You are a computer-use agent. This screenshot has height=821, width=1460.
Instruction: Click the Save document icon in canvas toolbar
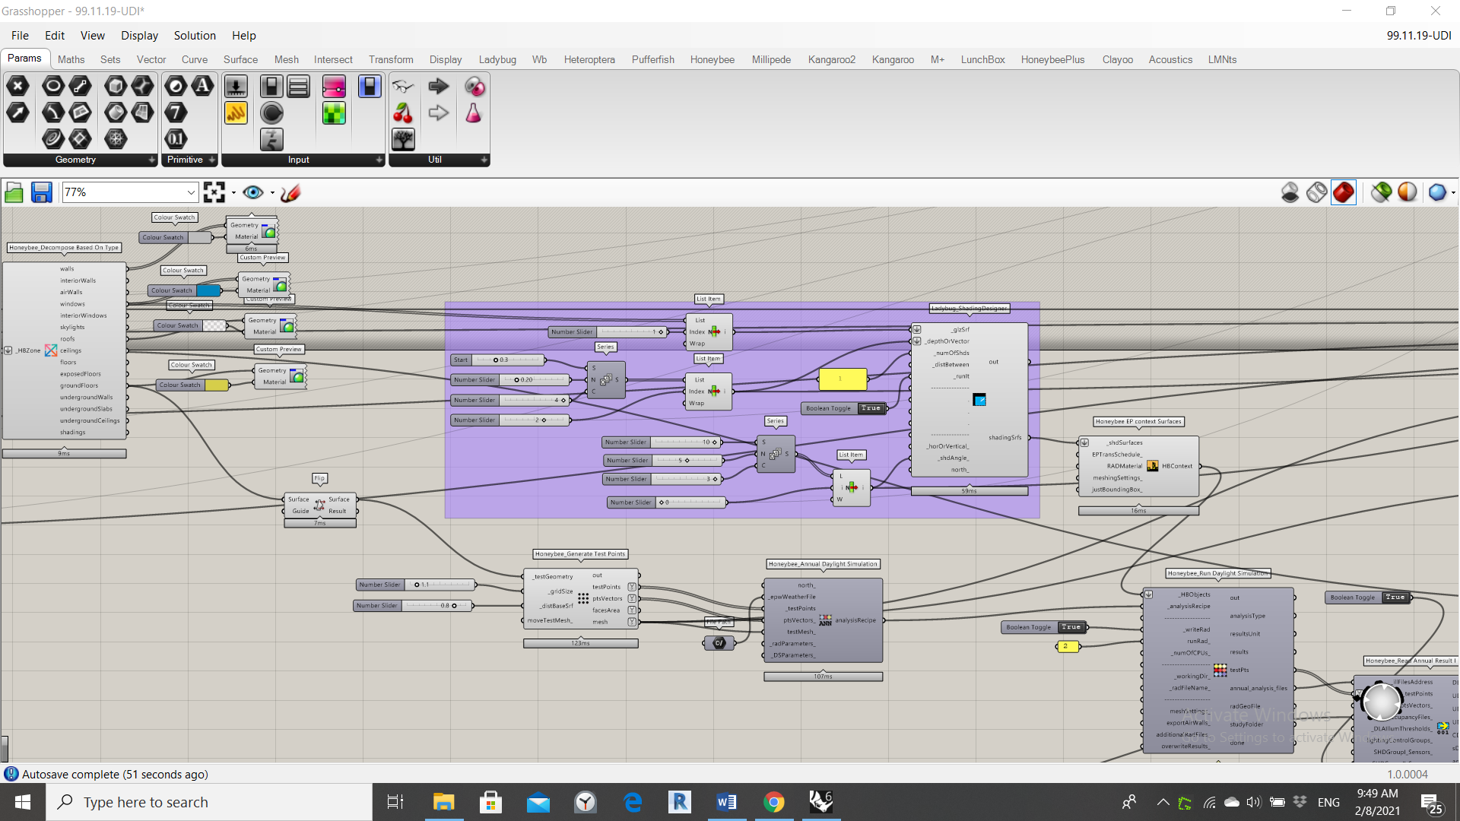click(x=41, y=192)
